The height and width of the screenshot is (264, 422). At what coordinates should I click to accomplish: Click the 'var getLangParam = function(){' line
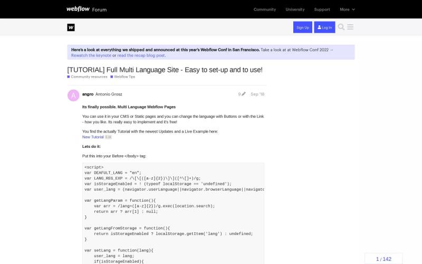click(x=120, y=201)
